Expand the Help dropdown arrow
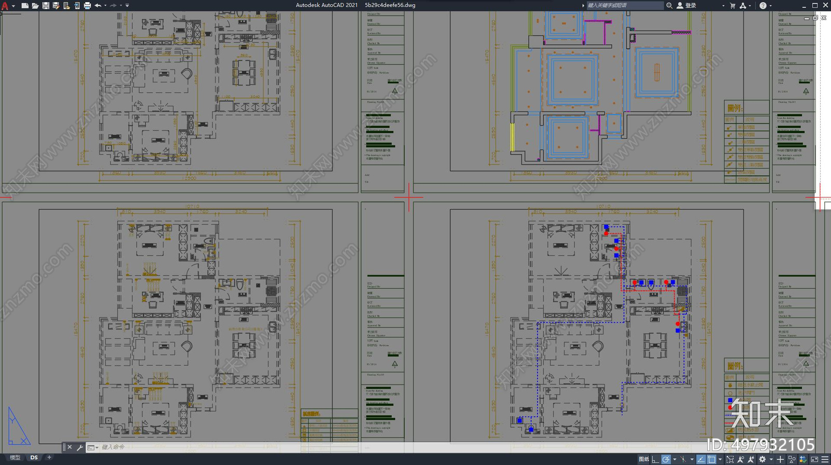Viewport: 831px width, 465px height. click(x=770, y=6)
